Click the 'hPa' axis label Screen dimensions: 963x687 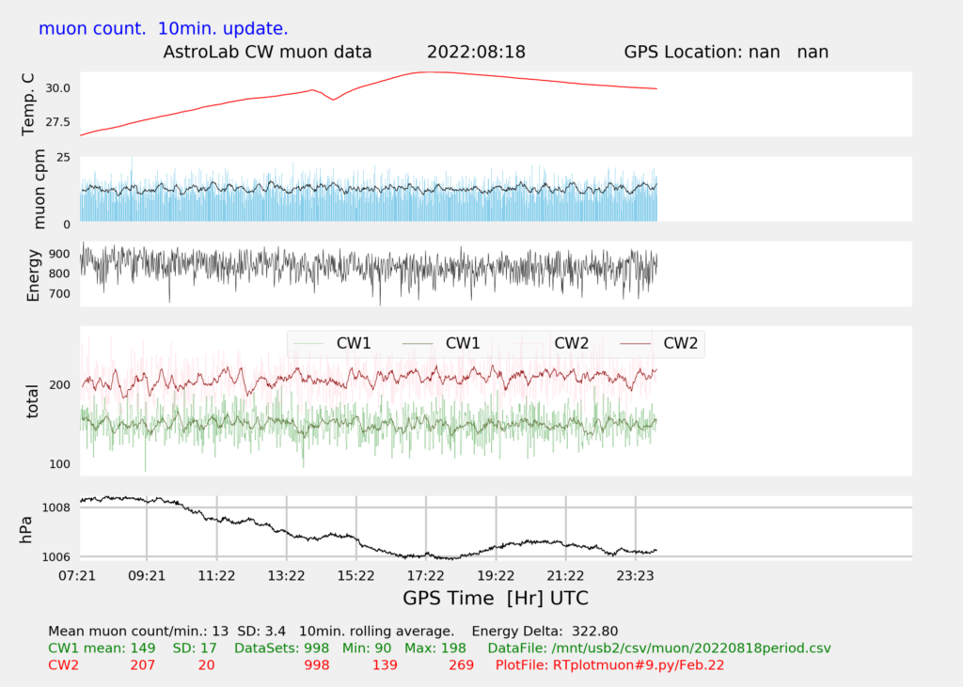tap(25, 529)
